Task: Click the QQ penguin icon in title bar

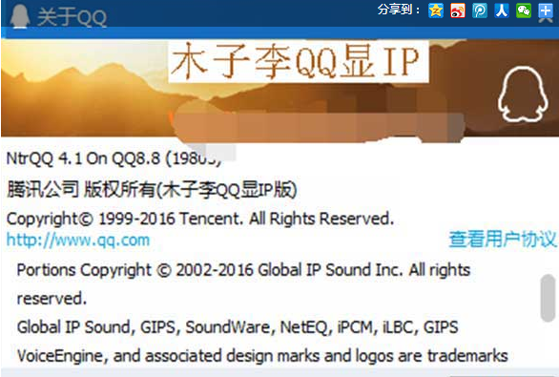Action: click(x=20, y=16)
